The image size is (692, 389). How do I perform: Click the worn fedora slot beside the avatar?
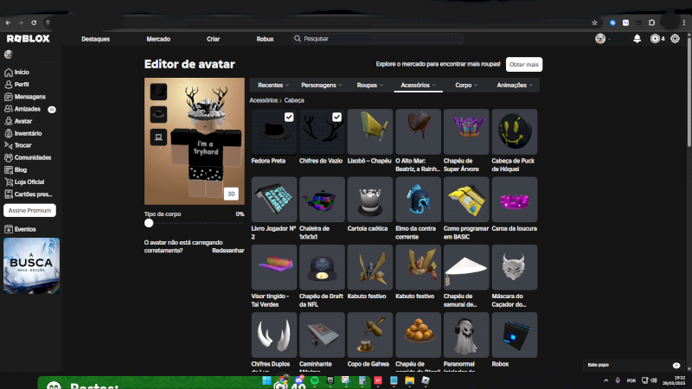pos(158,114)
